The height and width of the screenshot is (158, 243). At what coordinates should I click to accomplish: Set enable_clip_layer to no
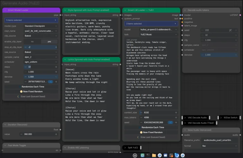(x=32, y=41)
